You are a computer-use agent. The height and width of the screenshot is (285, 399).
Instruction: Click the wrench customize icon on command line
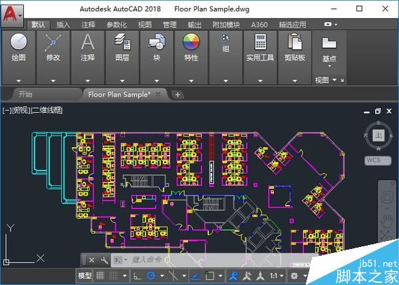pyautogui.click(x=104, y=260)
